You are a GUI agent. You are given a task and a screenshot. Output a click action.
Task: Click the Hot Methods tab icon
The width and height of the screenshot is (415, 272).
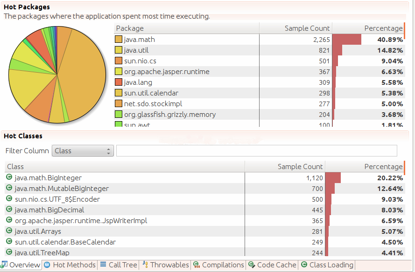(47, 265)
